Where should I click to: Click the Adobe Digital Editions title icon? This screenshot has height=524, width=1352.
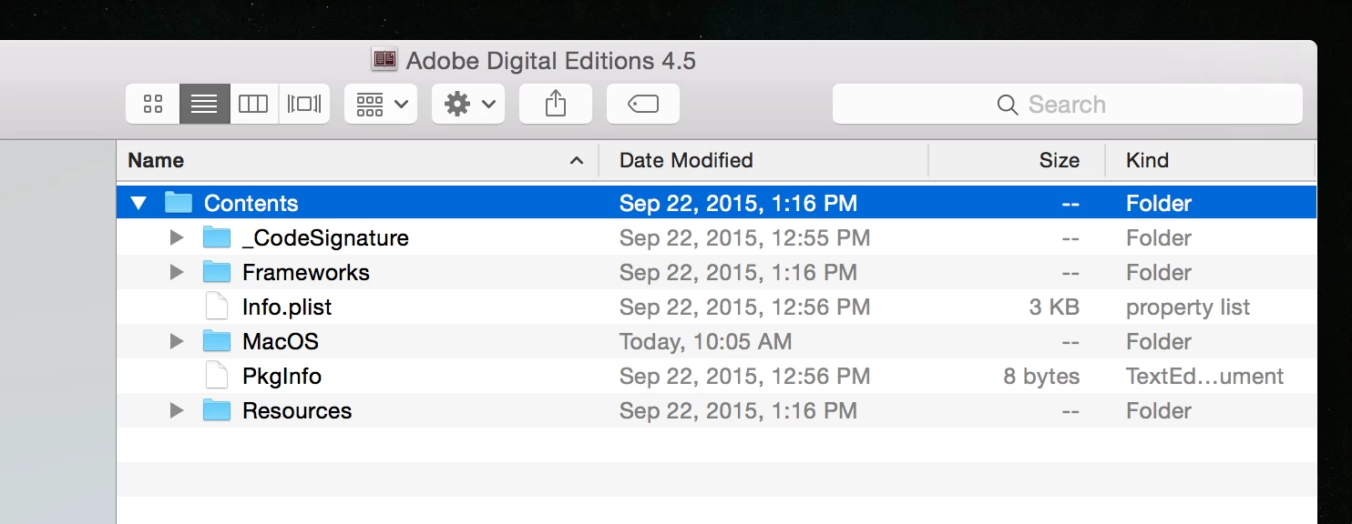coord(384,60)
